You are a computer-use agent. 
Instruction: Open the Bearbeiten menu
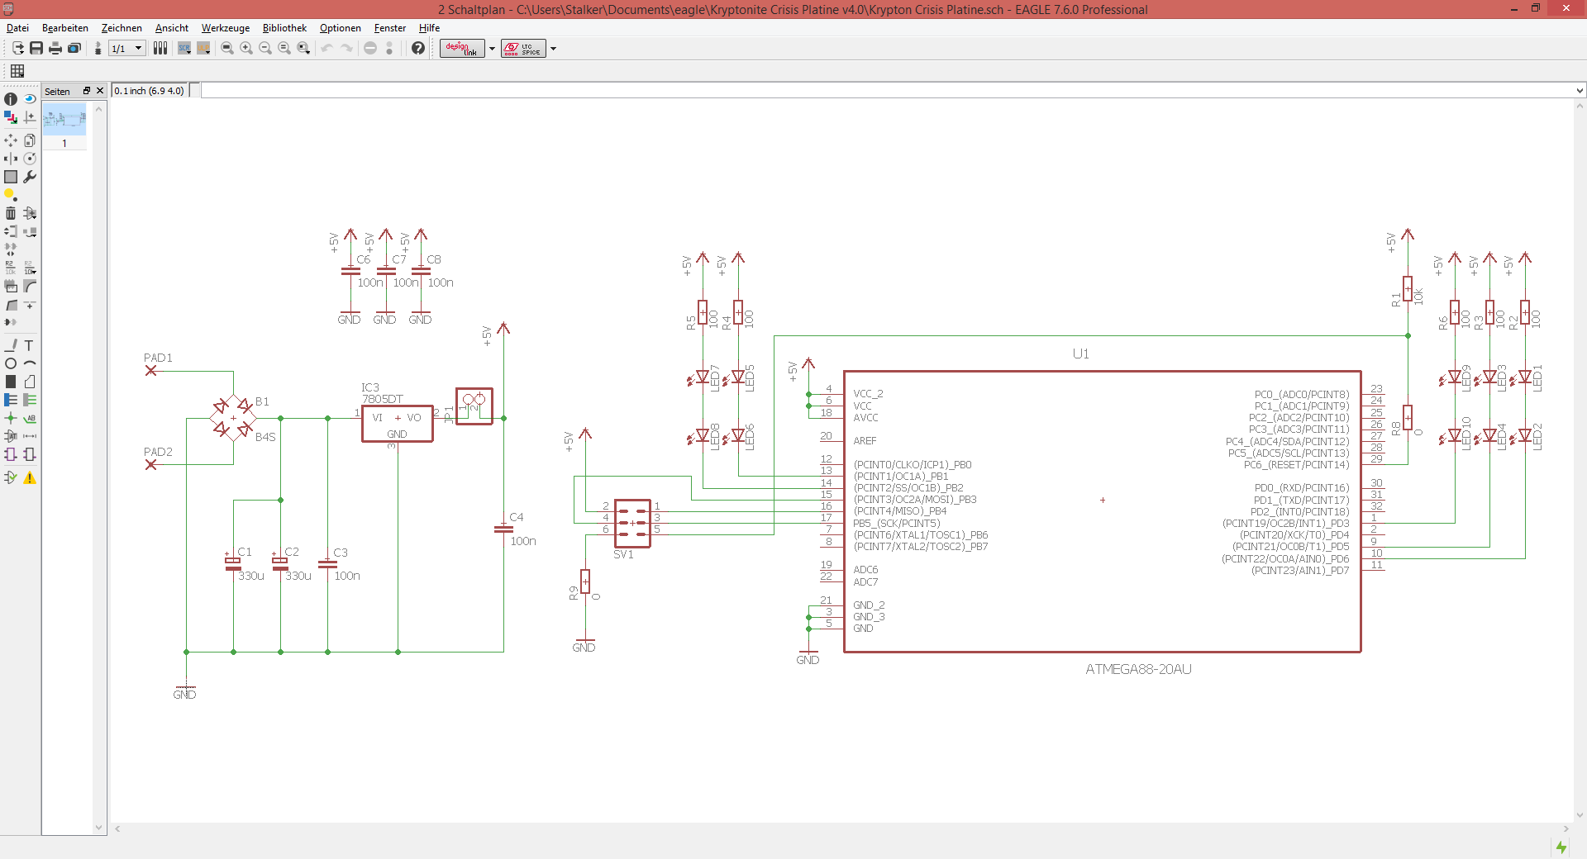pos(65,28)
